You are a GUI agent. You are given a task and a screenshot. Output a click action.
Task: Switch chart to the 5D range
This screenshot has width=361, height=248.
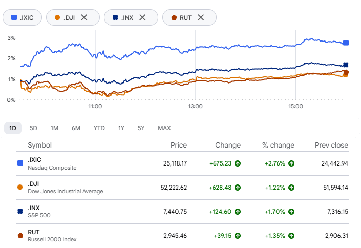(x=33, y=128)
